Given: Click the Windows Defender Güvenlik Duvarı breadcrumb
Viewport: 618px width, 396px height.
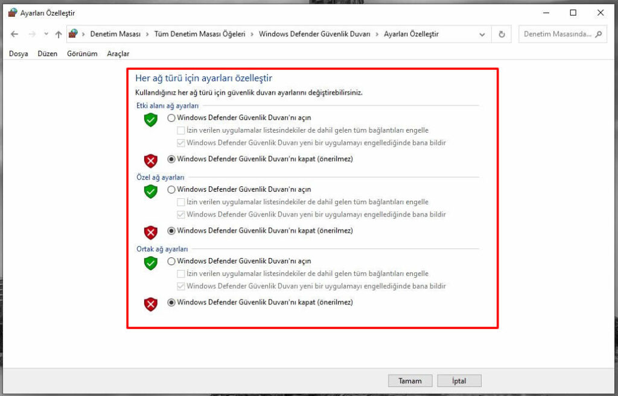Looking at the screenshot, I should [314, 34].
